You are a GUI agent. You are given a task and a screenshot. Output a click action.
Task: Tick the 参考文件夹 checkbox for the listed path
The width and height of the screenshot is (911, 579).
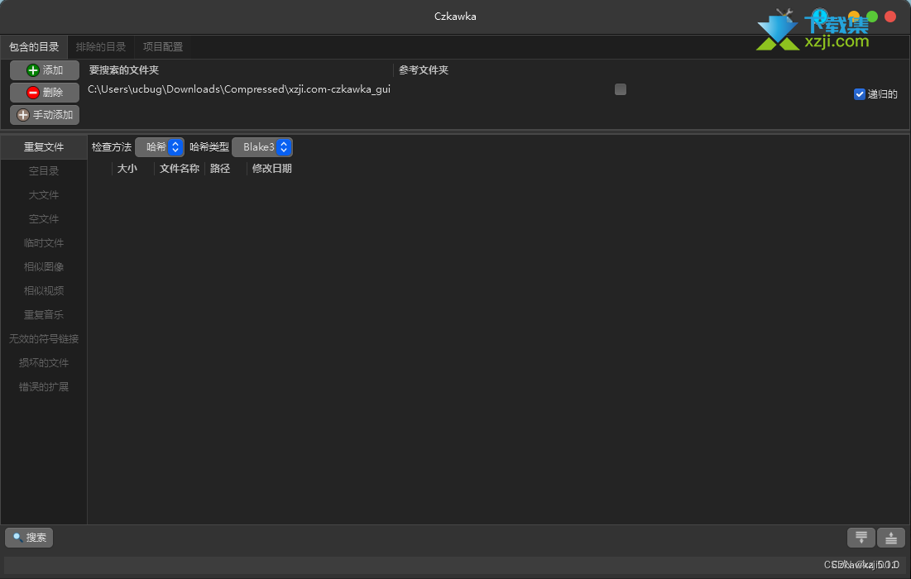pos(621,89)
